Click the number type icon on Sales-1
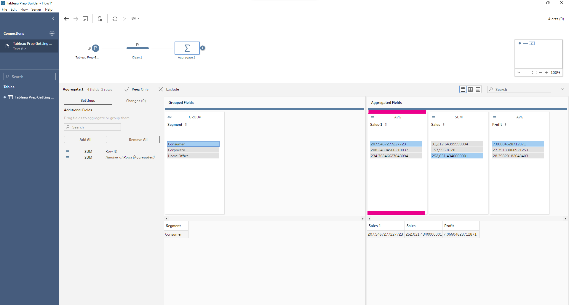This screenshot has width=569, height=305. tap(373, 117)
